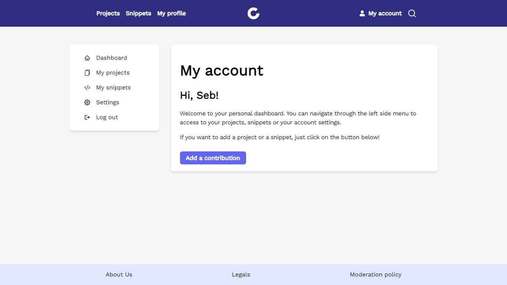507x285 pixels.
Task: Open the Legals footer link
Action: click(241, 275)
